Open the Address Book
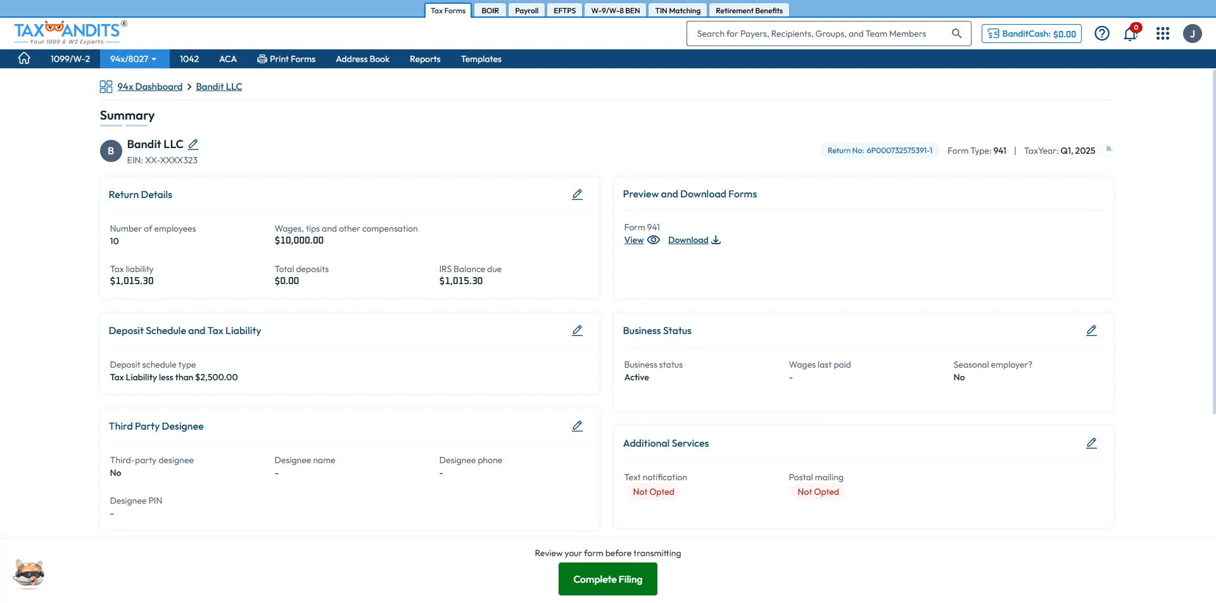Screen dimensions: 1216x603 (x=363, y=59)
